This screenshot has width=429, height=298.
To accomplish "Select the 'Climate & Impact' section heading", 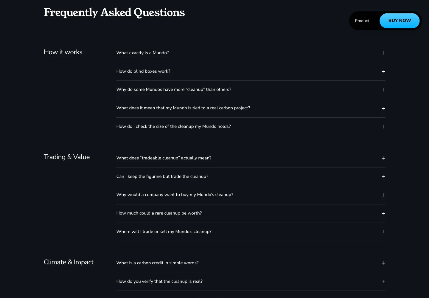I will point(69,262).
